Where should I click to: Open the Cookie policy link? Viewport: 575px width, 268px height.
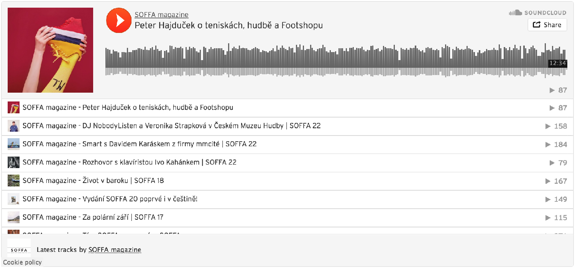22,262
